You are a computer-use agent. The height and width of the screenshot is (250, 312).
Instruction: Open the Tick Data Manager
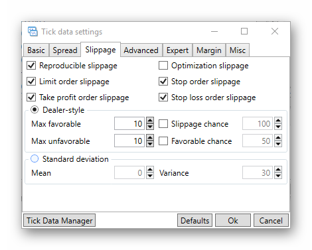click(60, 220)
